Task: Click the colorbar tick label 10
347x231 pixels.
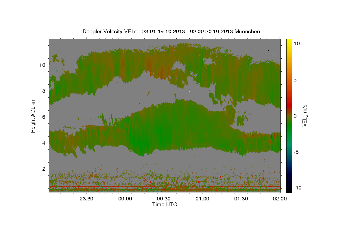Action: click(x=297, y=44)
